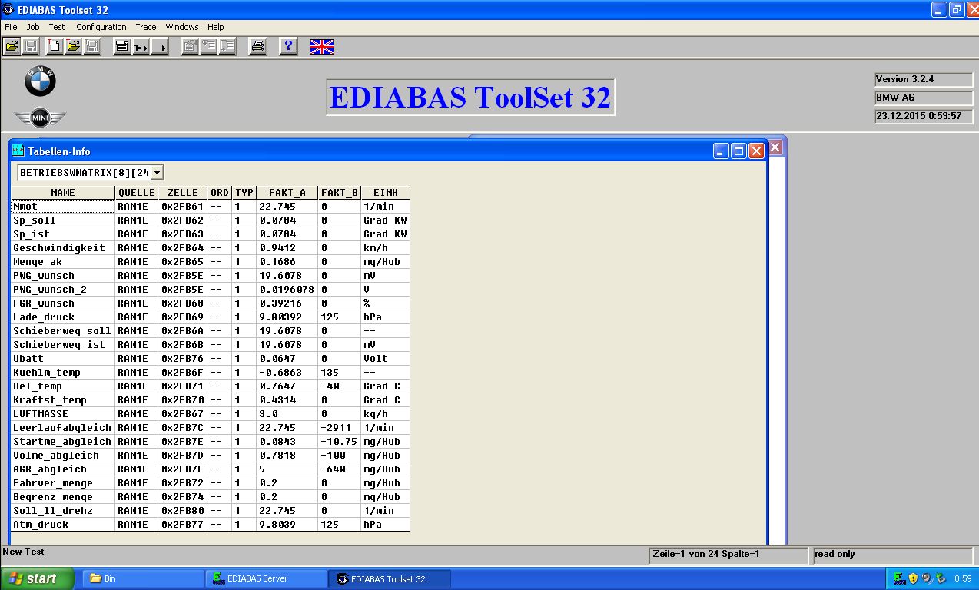Click the British flag language icon
Image resolution: width=979 pixels, height=590 pixels.
pyautogui.click(x=322, y=47)
